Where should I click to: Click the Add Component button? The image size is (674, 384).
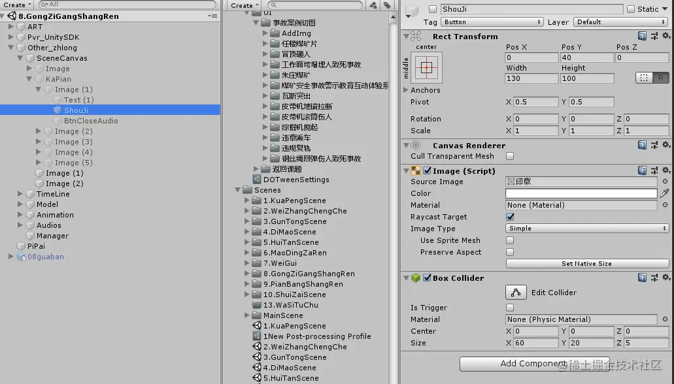(534, 364)
